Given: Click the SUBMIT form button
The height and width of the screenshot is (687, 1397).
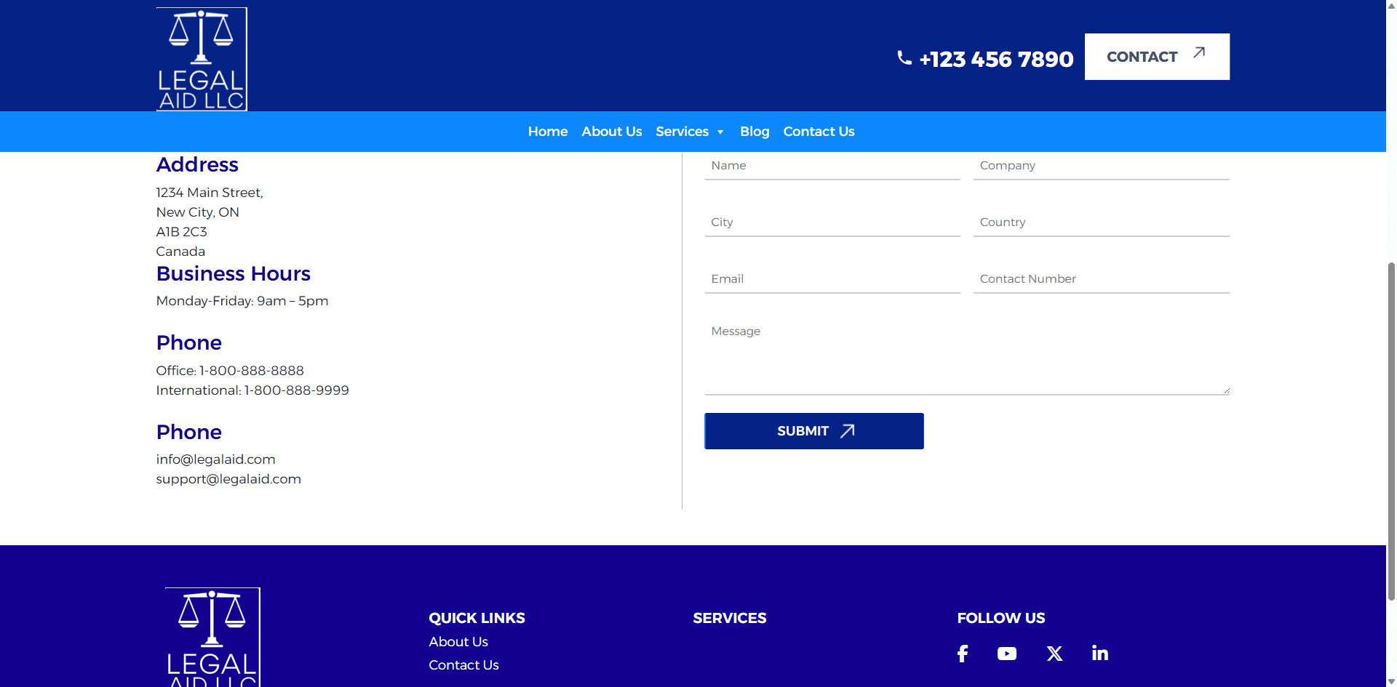Looking at the screenshot, I should pyautogui.click(x=813, y=431).
